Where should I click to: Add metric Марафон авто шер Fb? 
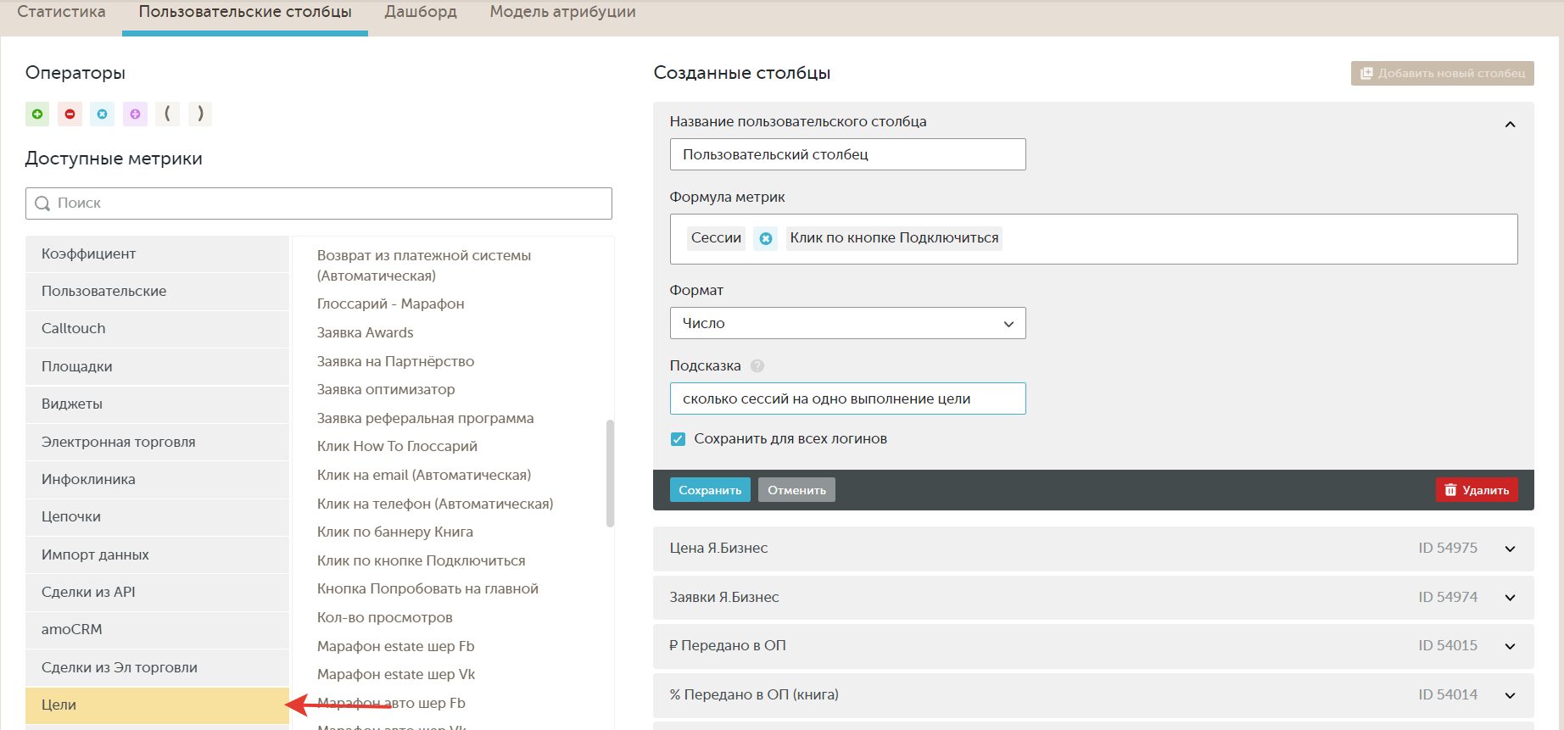(x=391, y=703)
